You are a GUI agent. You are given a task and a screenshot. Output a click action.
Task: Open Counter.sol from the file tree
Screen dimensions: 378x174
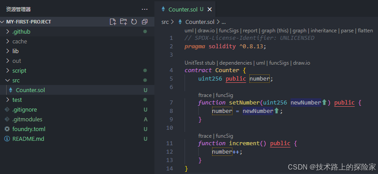tap(30, 90)
